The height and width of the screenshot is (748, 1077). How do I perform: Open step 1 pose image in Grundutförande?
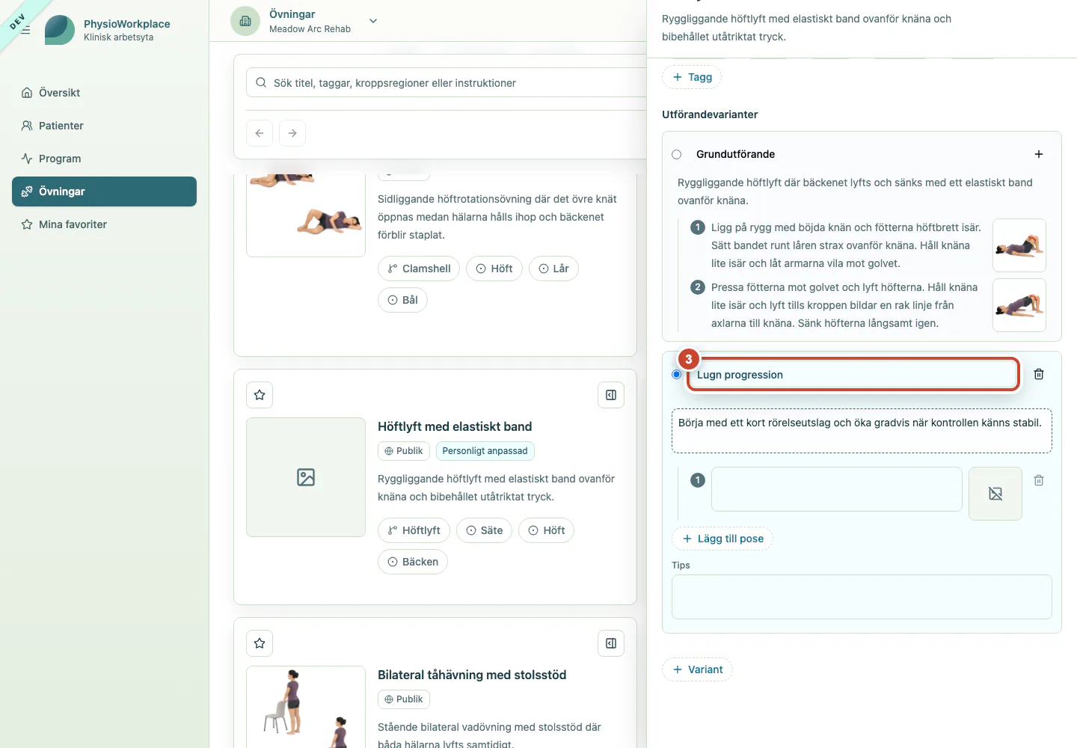pos(1019,245)
